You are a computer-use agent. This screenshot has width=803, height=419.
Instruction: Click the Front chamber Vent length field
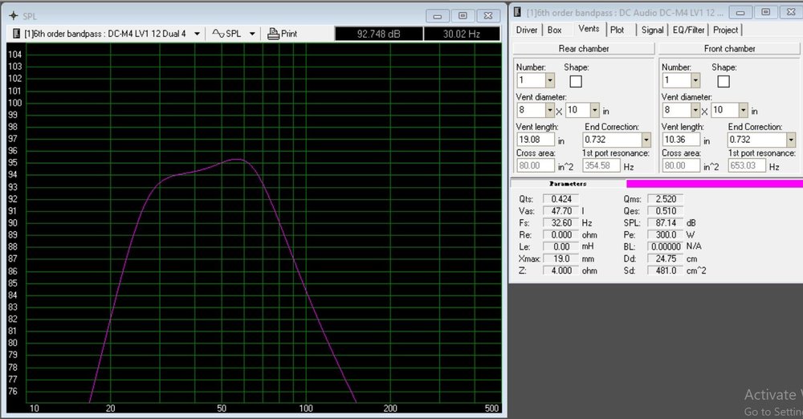[681, 140]
